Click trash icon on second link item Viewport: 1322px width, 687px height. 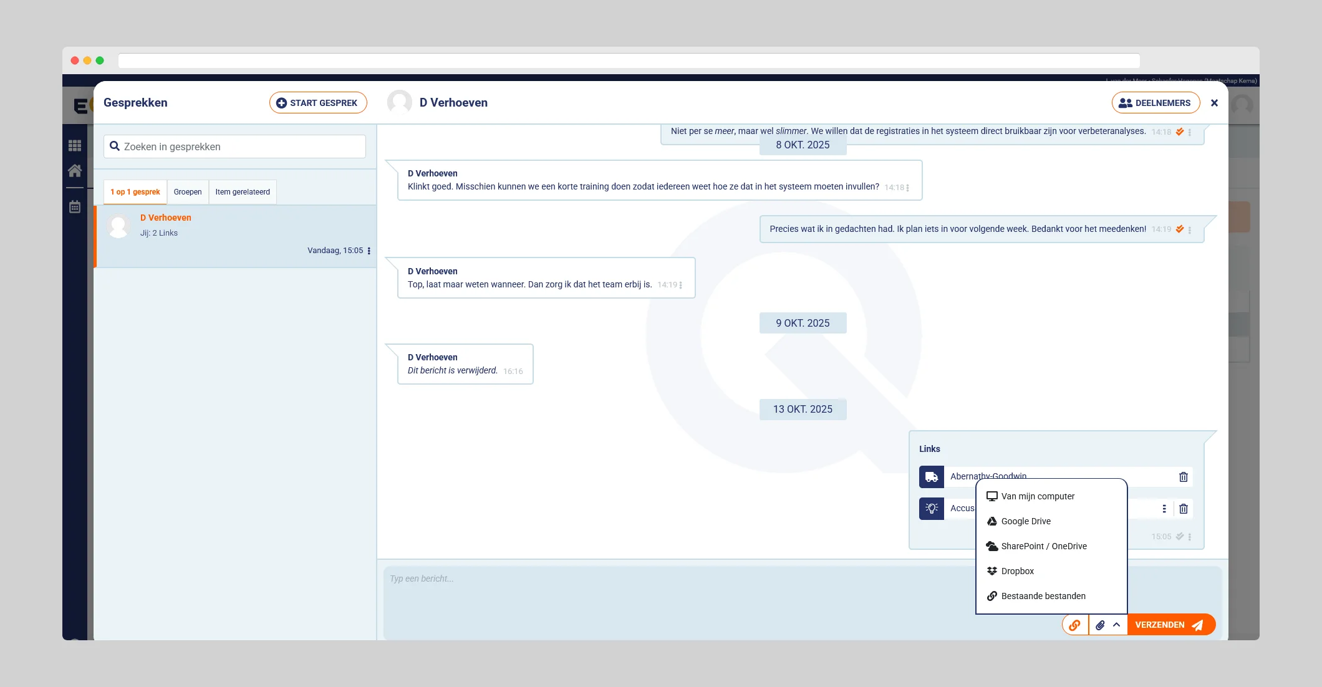click(1183, 509)
